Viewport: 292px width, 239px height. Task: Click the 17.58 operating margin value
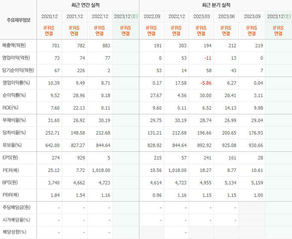point(181,83)
